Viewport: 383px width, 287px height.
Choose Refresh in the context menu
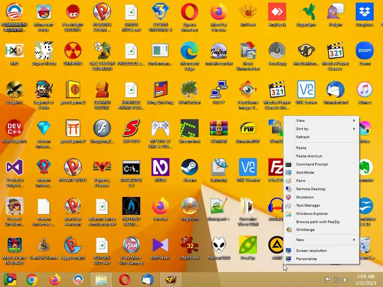(x=321, y=137)
